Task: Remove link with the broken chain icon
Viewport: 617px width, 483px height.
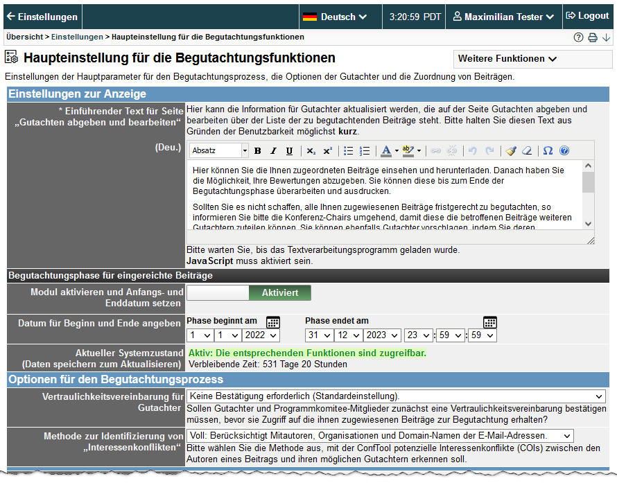Action: [x=452, y=150]
